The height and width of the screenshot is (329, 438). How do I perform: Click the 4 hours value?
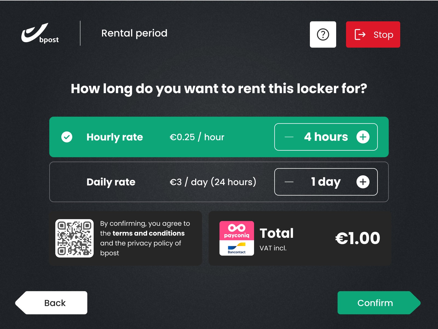tap(326, 137)
